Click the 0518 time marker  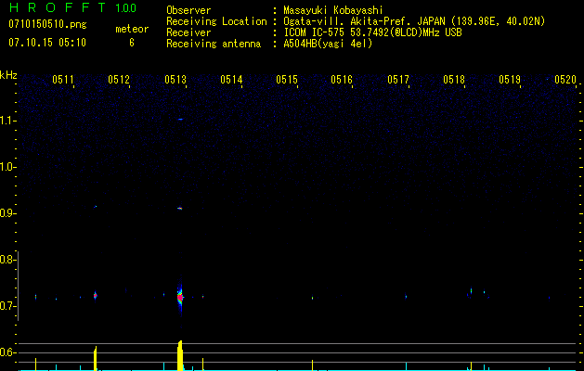(454, 80)
